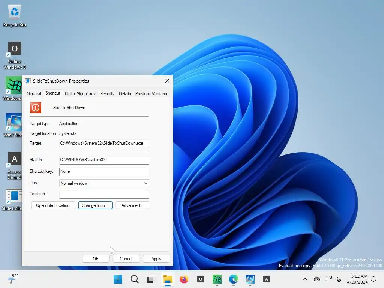Launch Microsoft Edge from the taskbar
384x288 pixels.
(233, 279)
